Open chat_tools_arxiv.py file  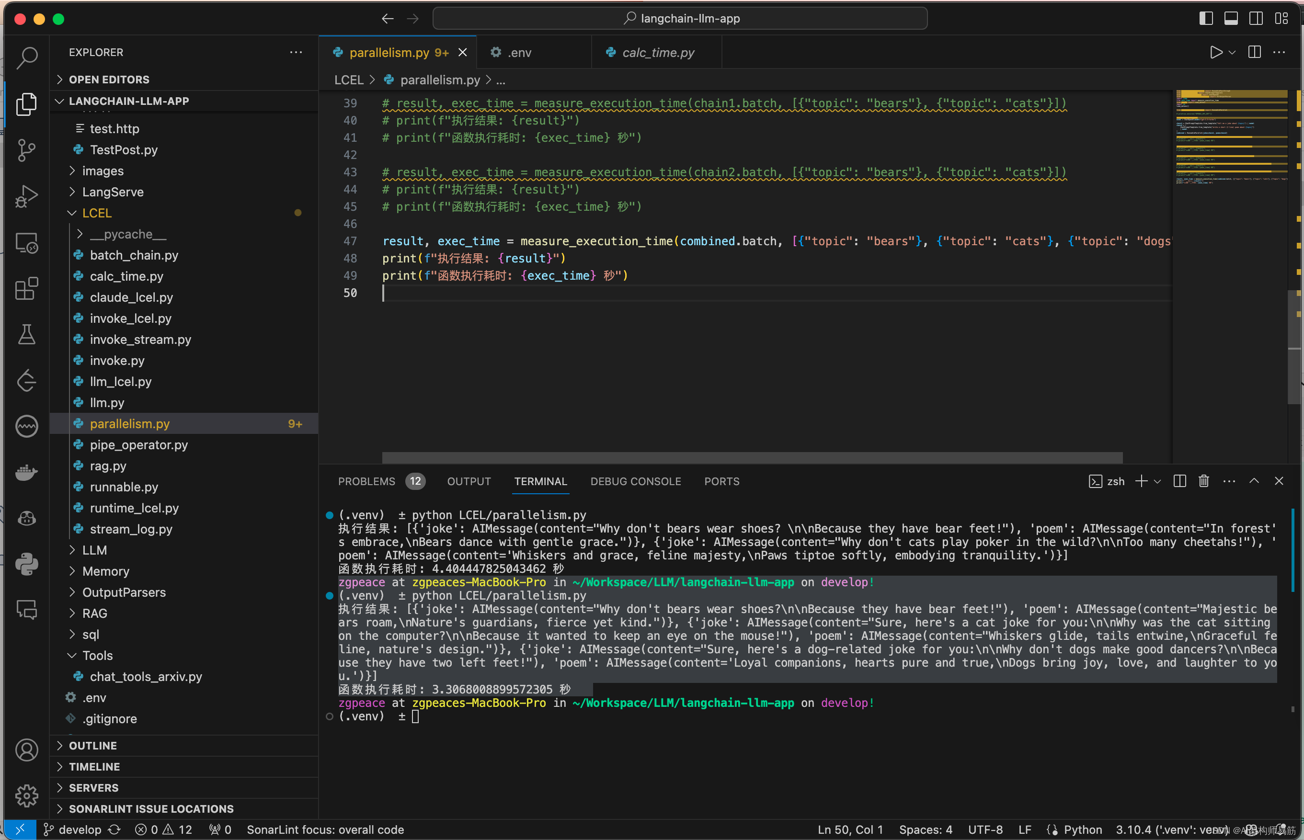(184, 676)
